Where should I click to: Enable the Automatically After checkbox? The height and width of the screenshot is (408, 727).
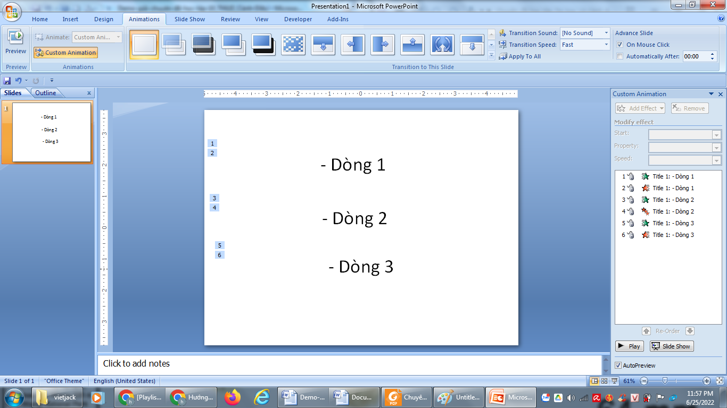click(x=619, y=56)
